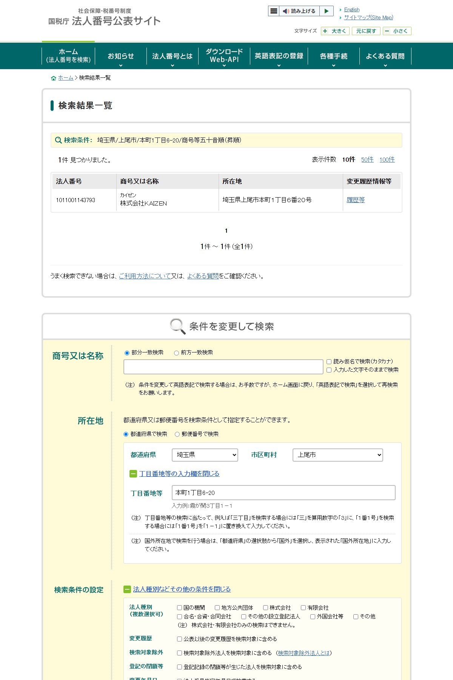Click the read-aloud play triangle icon
453x680 pixels.
pyautogui.click(x=327, y=11)
